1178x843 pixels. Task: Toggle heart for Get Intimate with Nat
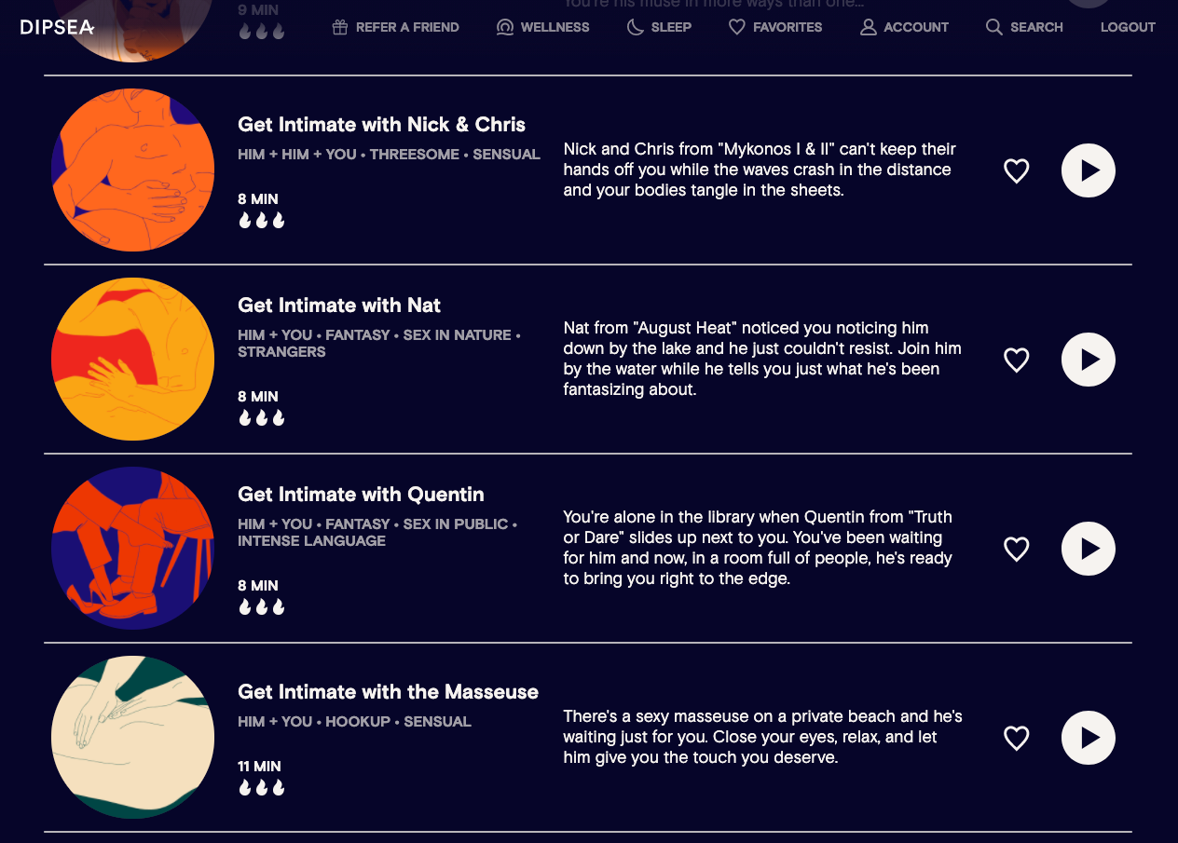[1016, 360]
